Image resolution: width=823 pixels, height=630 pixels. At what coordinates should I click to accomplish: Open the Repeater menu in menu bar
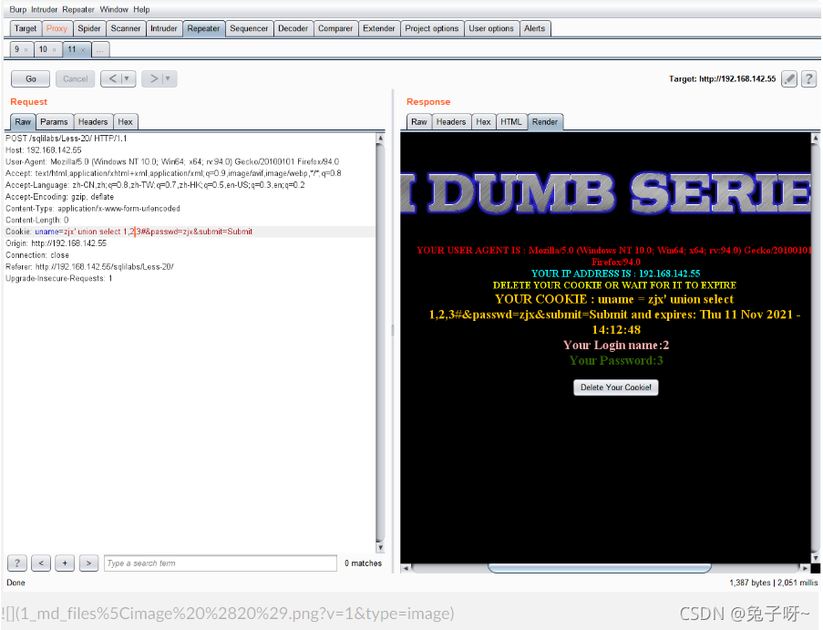(x=78, y=9)
